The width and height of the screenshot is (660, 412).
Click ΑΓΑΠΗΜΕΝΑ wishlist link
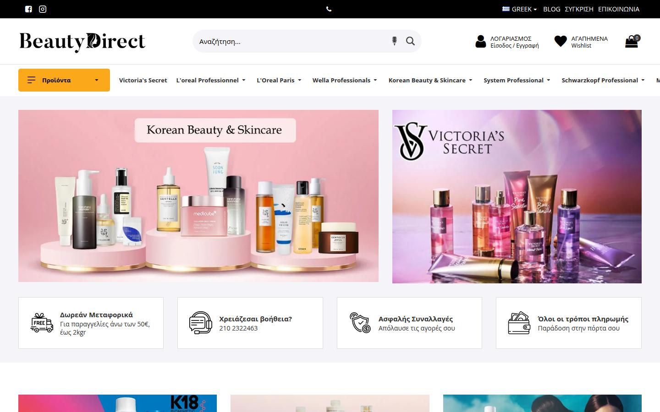click(589, 38)
